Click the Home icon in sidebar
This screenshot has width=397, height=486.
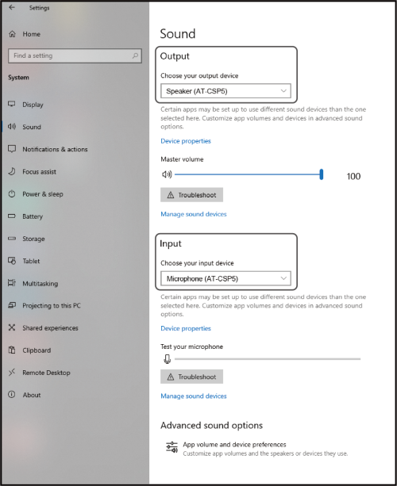(x=12, y=34)
